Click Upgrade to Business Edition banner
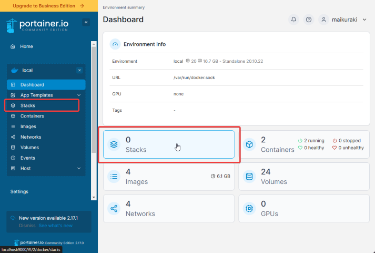 point(49,6)
